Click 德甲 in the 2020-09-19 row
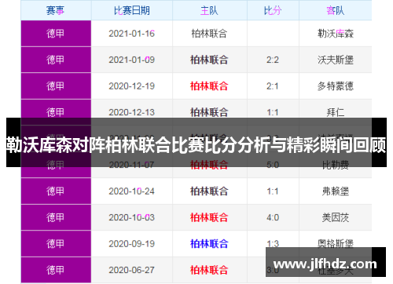 pyautogui.click(x=55, y=244)
